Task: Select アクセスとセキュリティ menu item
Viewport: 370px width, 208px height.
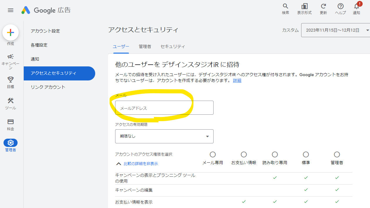Action: tap(59, 73)
